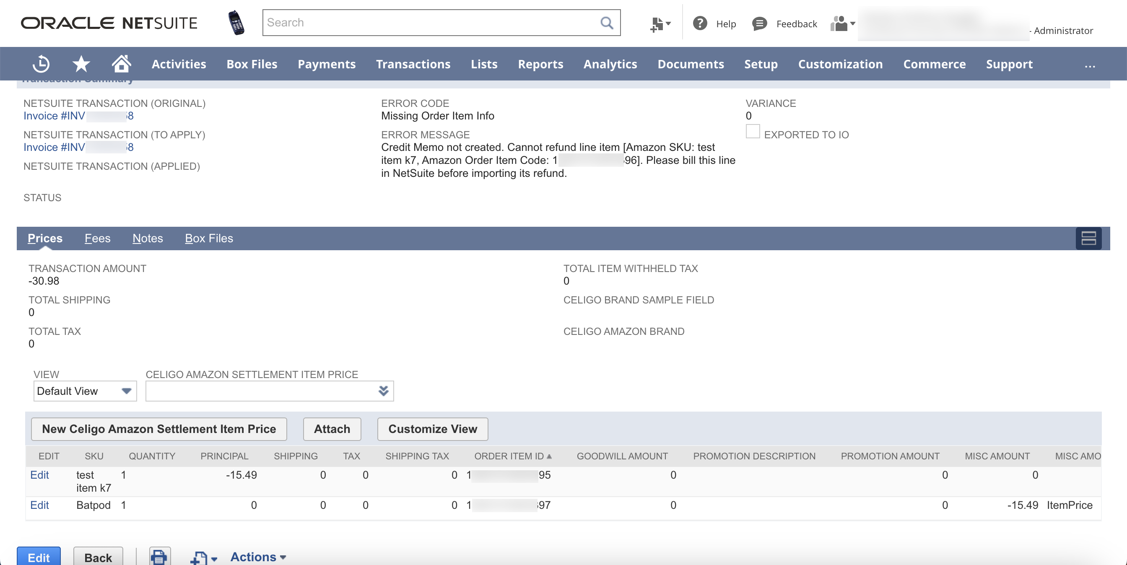Open the Activities menu
Screen dimensions: 1127x565
pos(179,64)
